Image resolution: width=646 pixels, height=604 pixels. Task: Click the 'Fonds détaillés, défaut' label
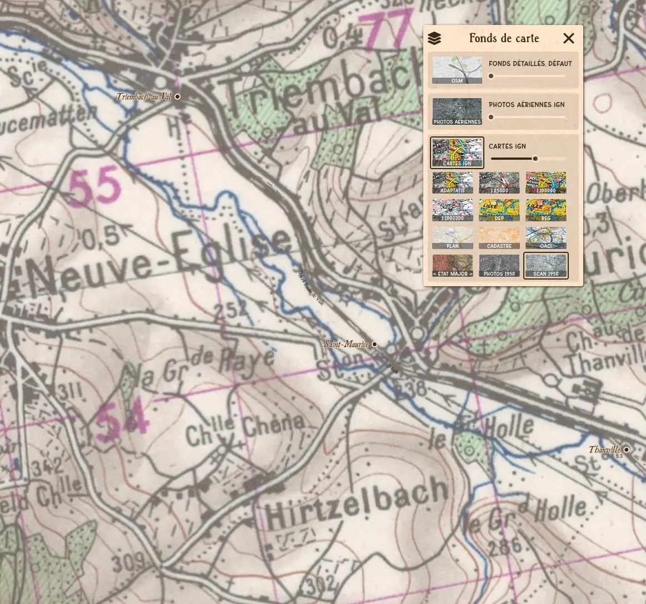[x=530, y=64]
